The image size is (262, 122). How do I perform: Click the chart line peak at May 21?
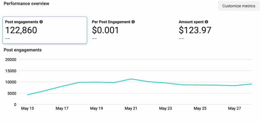131,79
